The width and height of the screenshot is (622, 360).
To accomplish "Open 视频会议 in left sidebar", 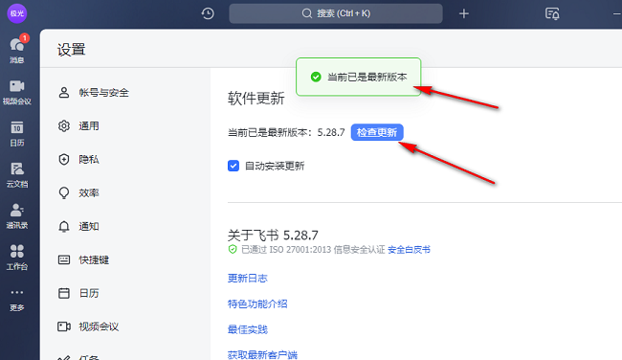I will [17, 92].
